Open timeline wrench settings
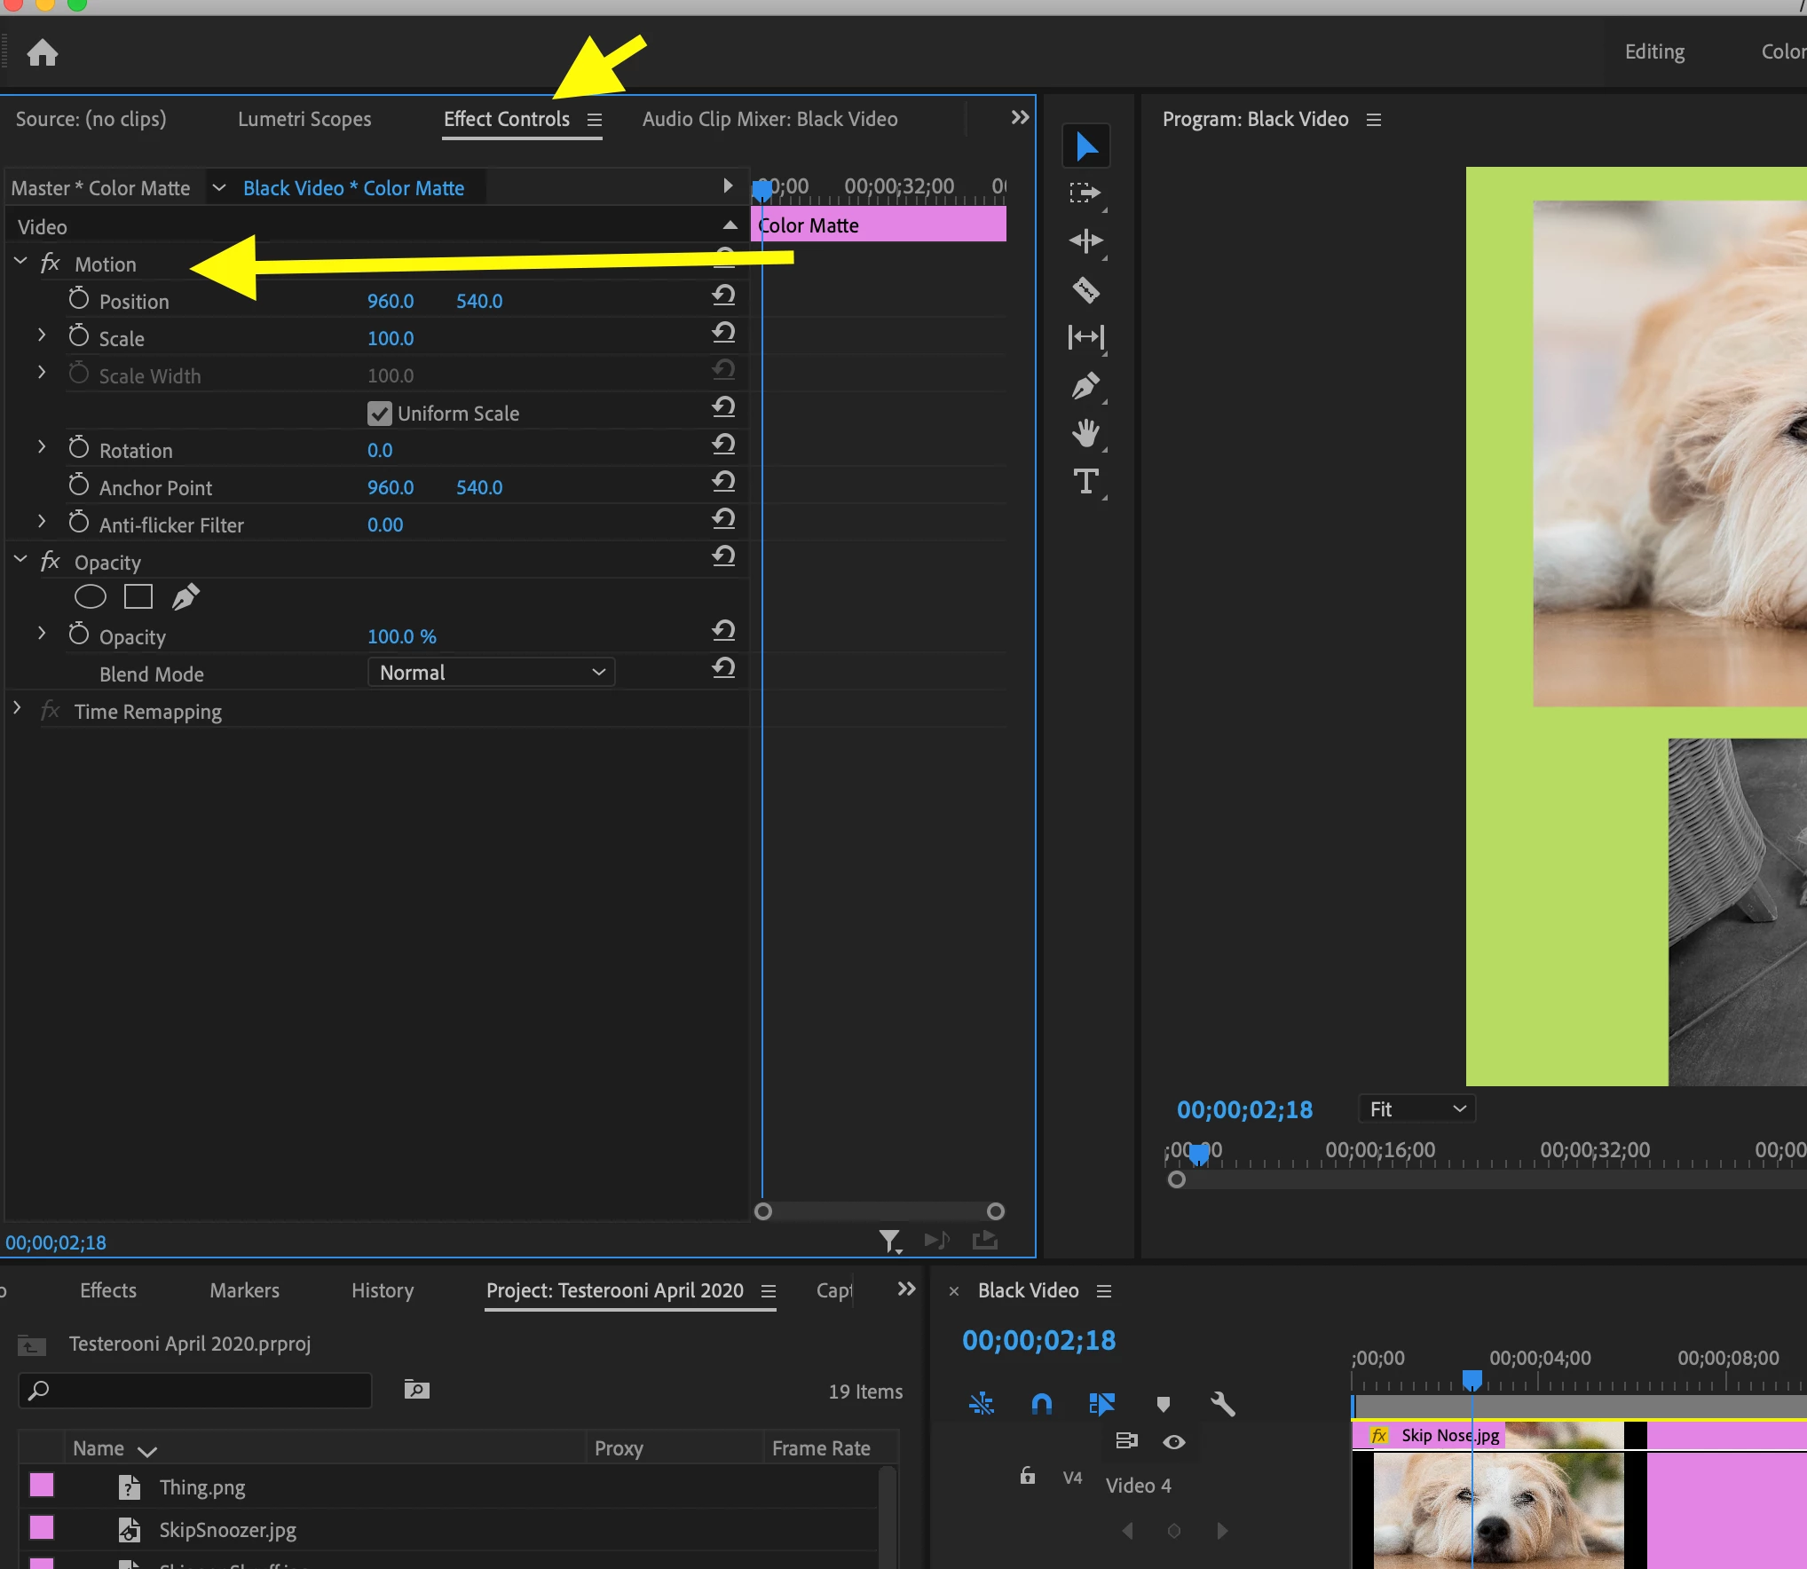This screenshot has width=1807, height=1569. 1222,1404
